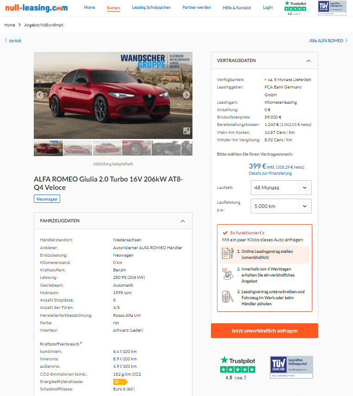
Task: Open Hilfe & Kontakt page
Action: (237, 8)
